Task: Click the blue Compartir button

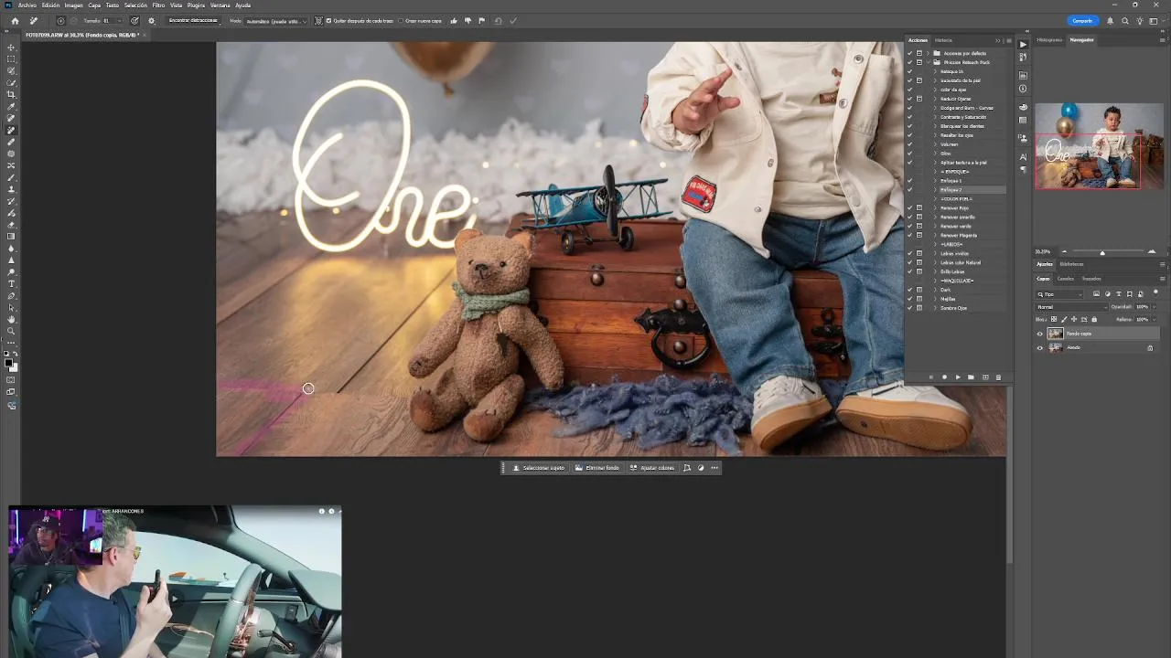Action: (1082, 20)
